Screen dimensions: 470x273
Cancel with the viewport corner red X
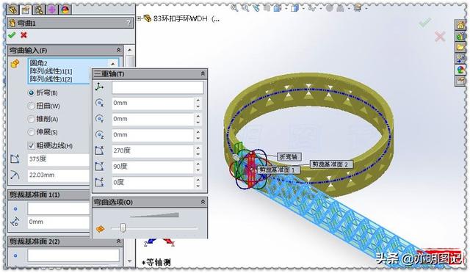point(440,37)
